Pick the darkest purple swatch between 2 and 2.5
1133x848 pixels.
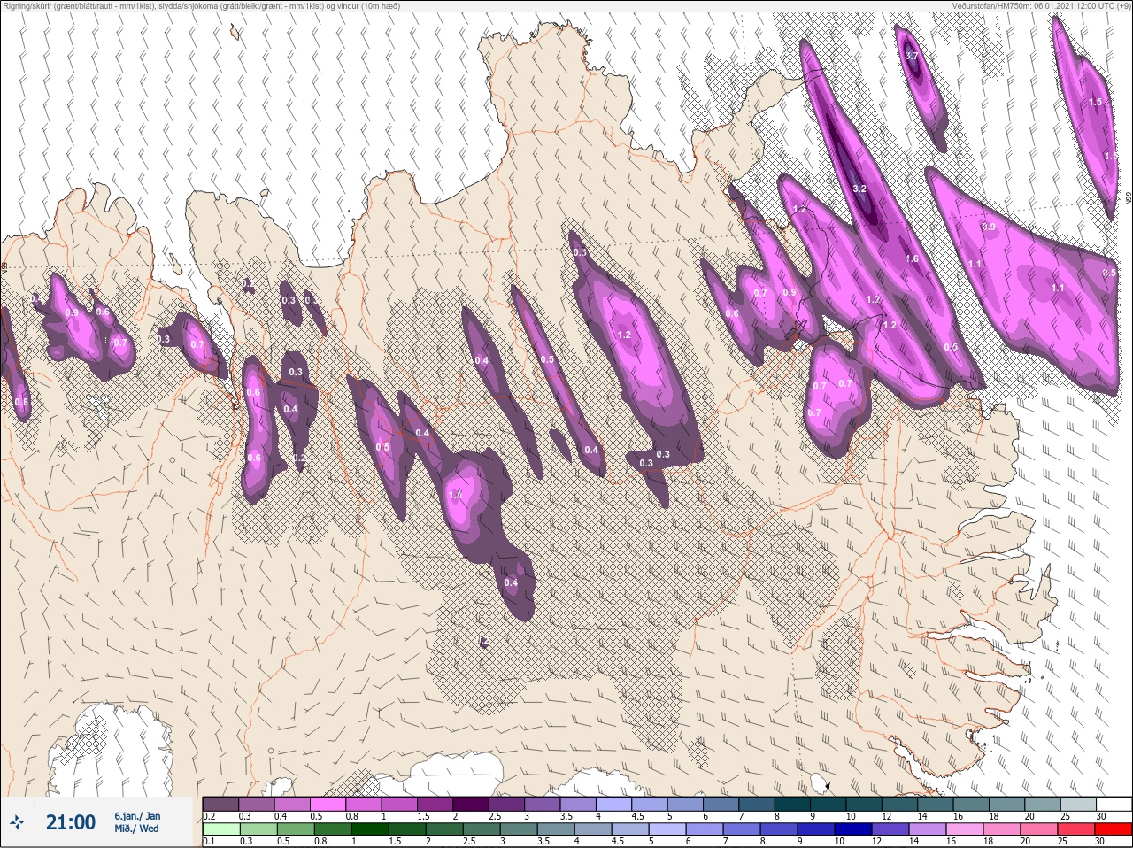pyautogui.click(x=471, y=804)
